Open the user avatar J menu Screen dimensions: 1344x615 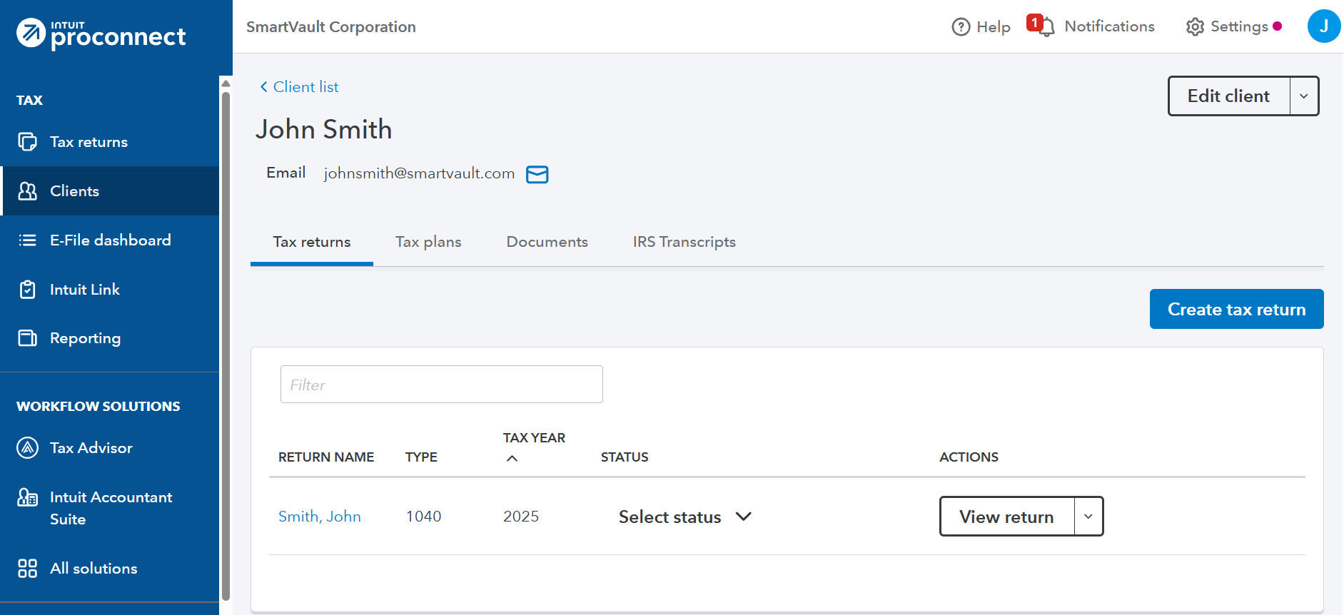[1324, 26]
